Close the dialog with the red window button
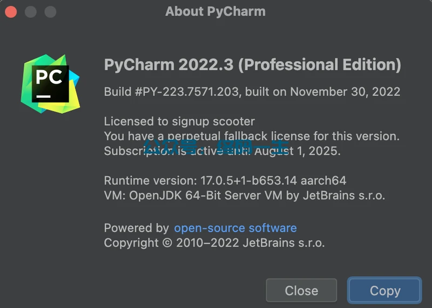This screenshot has width=432, height=308. [11, 12]
